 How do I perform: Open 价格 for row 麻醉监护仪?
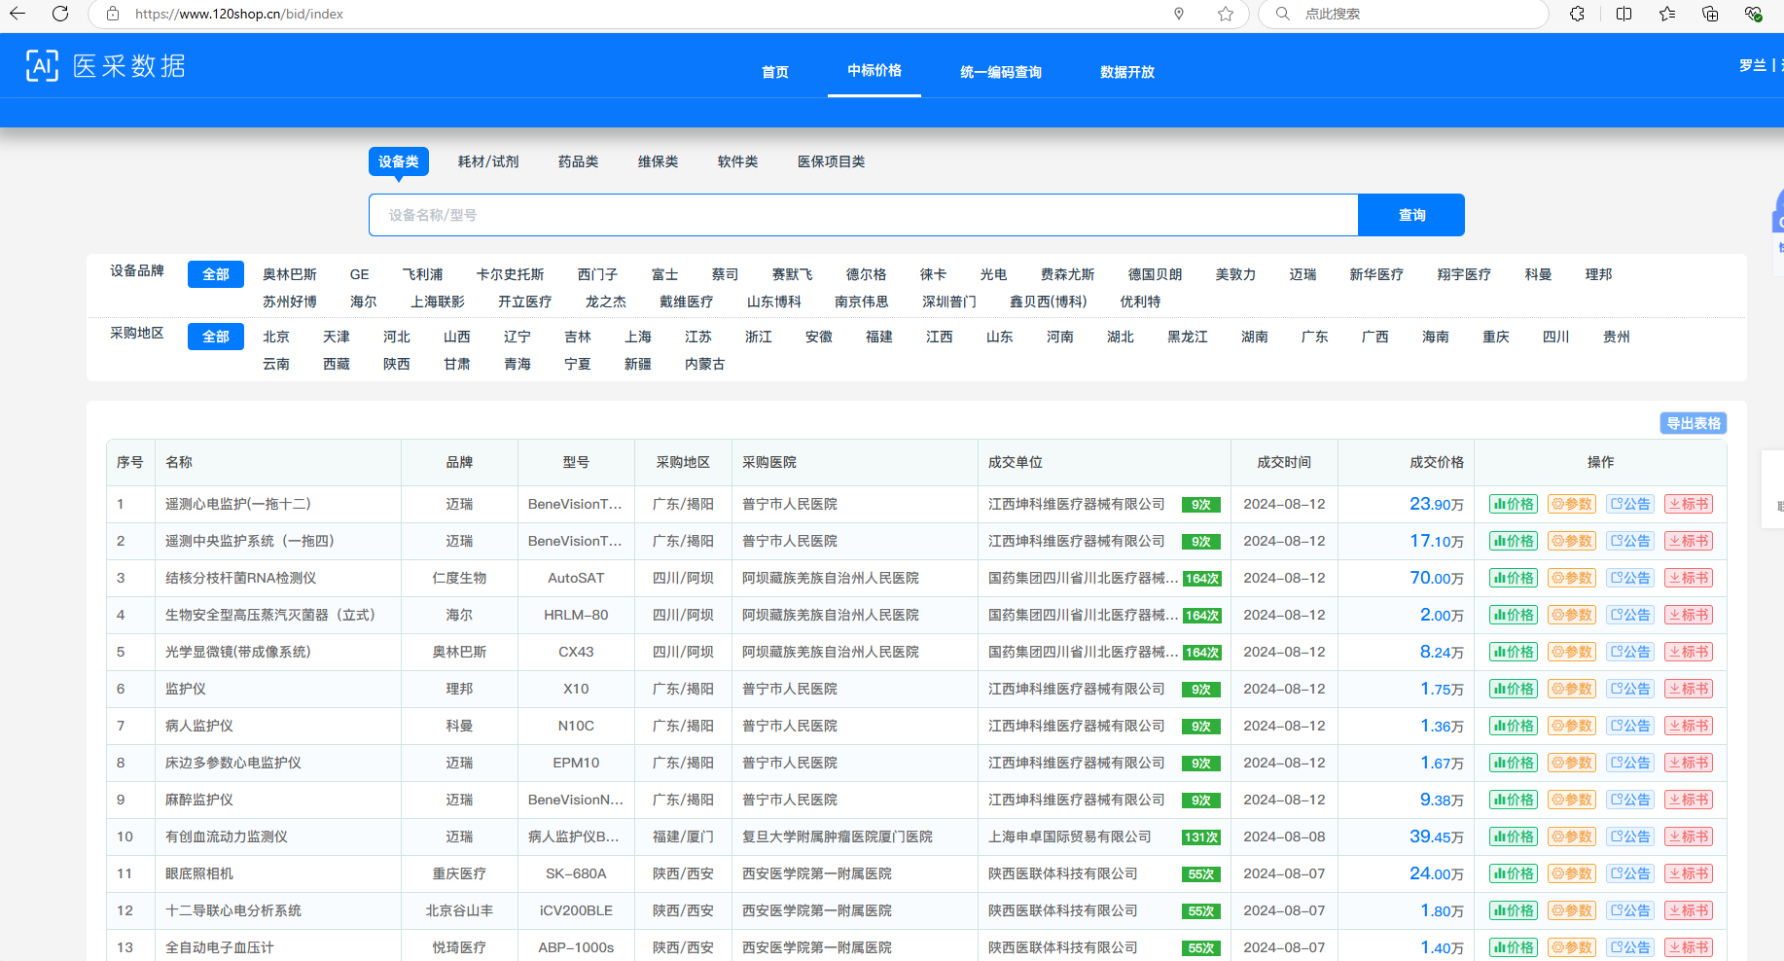tap(1514, 800)
